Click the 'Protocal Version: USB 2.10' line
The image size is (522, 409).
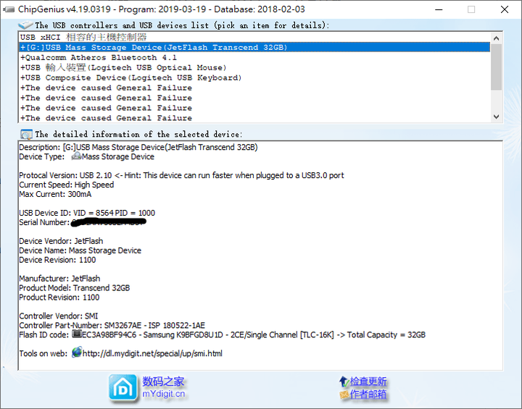click(x=181, y=175)
